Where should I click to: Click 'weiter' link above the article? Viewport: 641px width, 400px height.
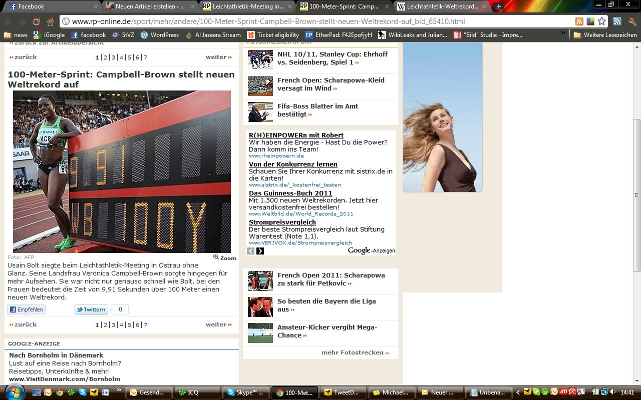tap(219, 57)
